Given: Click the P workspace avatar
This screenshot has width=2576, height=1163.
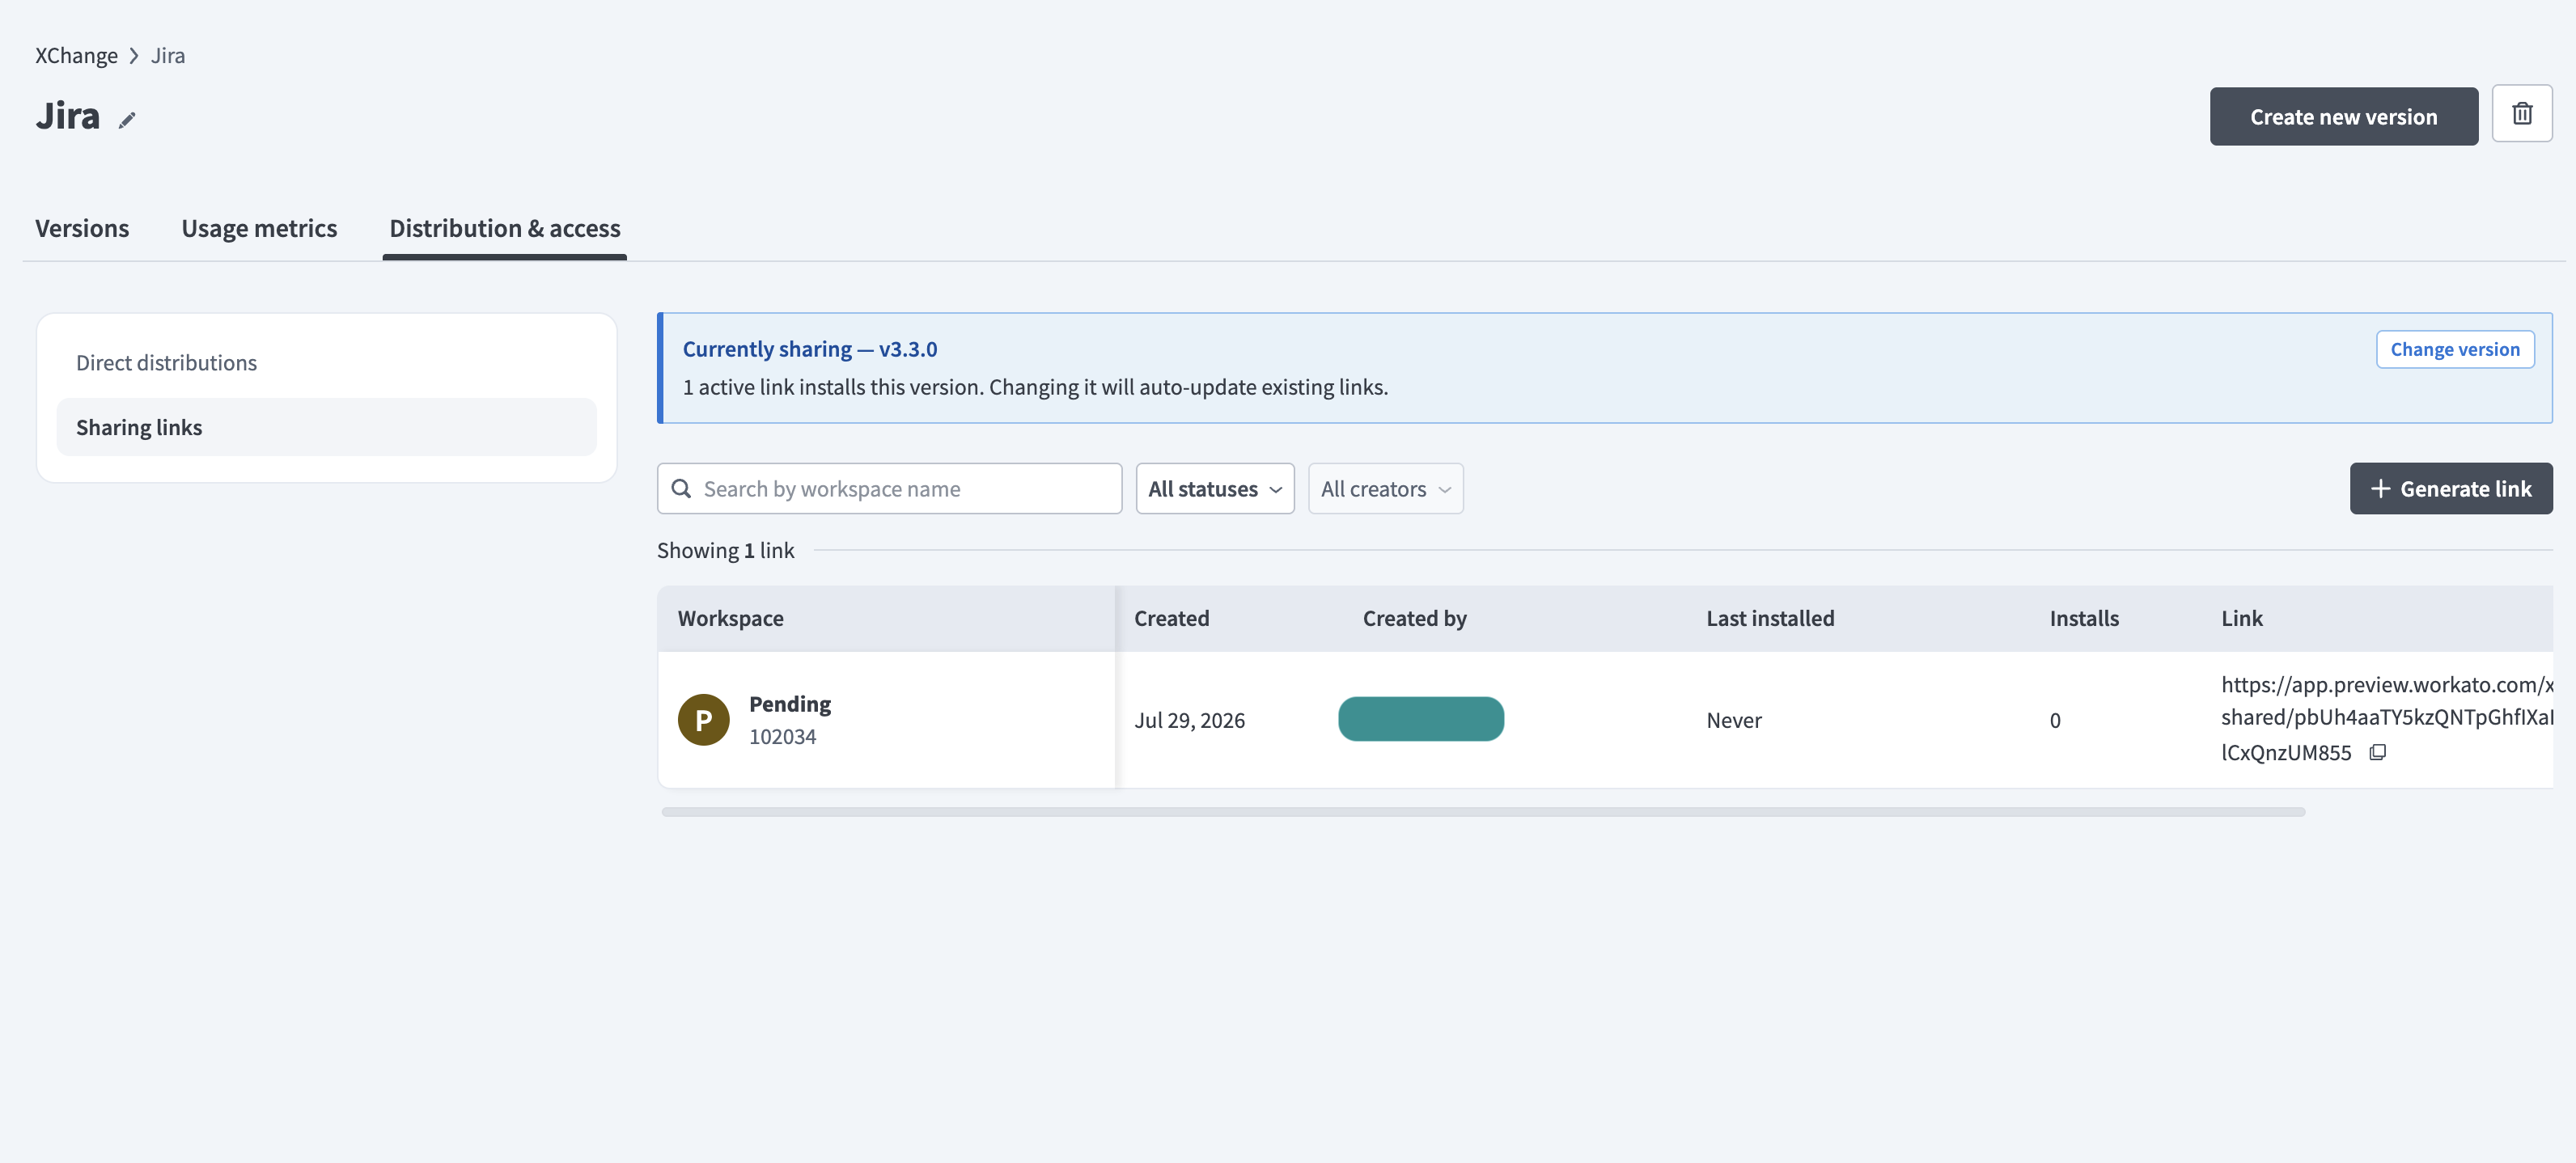Looking at the screenshot, I should point(703,720).
